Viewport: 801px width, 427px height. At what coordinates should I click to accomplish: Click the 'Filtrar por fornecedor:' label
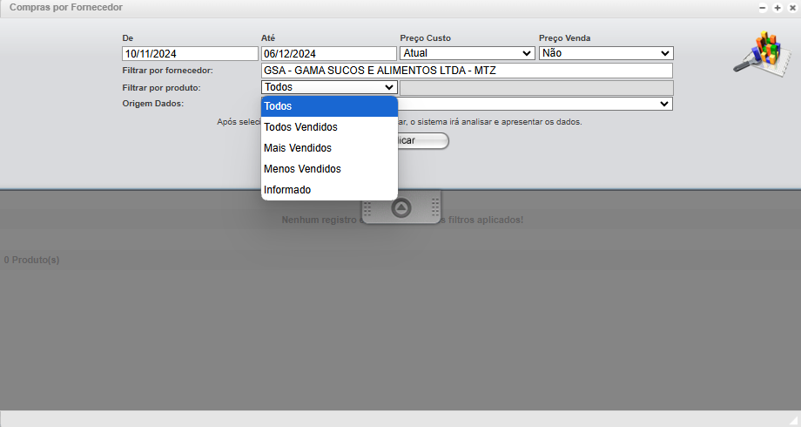167,71
